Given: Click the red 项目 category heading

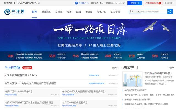Looking at the screenshot, I should click(x=10, y=56).
